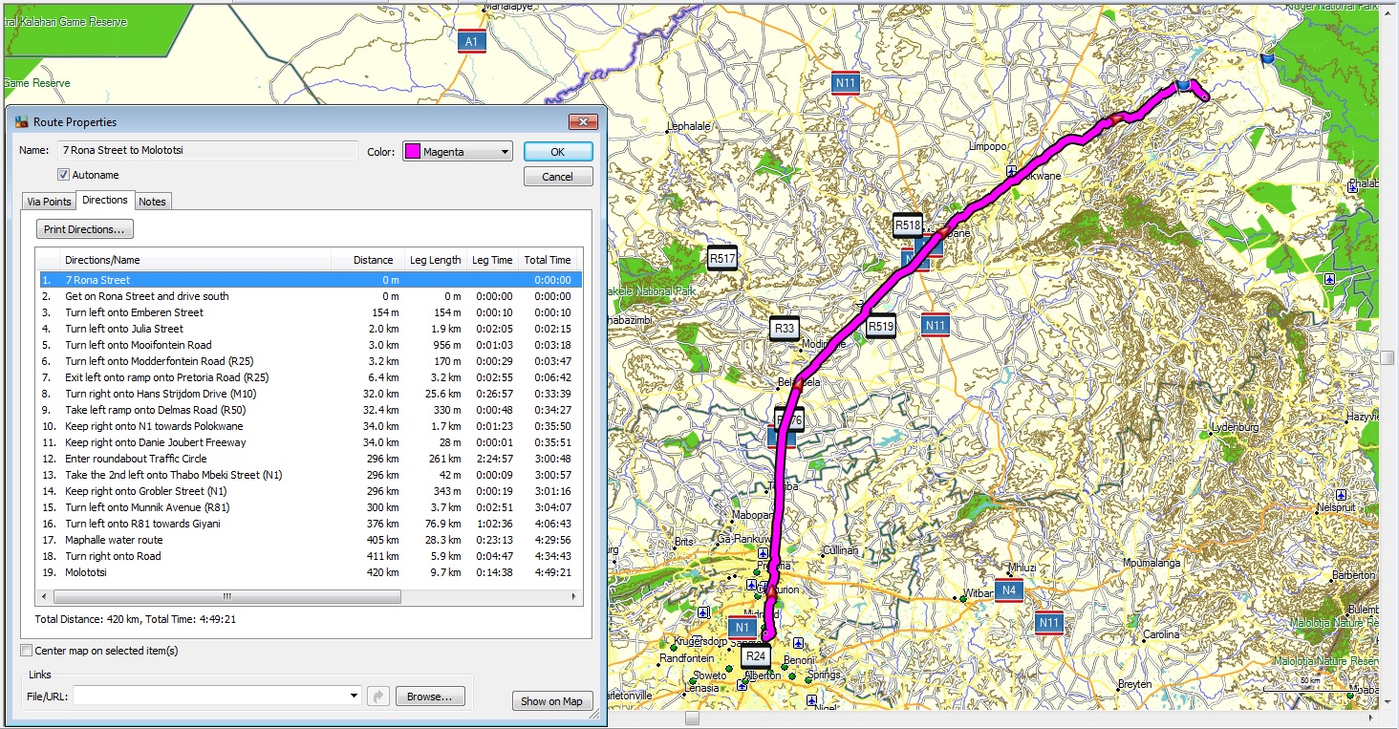Image resolution: width=1399 pixels, height=729 pixels.
Task: Click the right arrow of directions scrollbar
Action: coord(575,597)
